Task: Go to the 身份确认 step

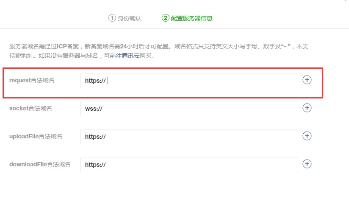Action: (130, 18)
